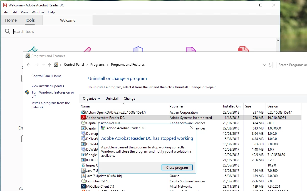Open the Control Panel Home link
Viewport: 307px width, 191px height.
click(x=46, y=76)
